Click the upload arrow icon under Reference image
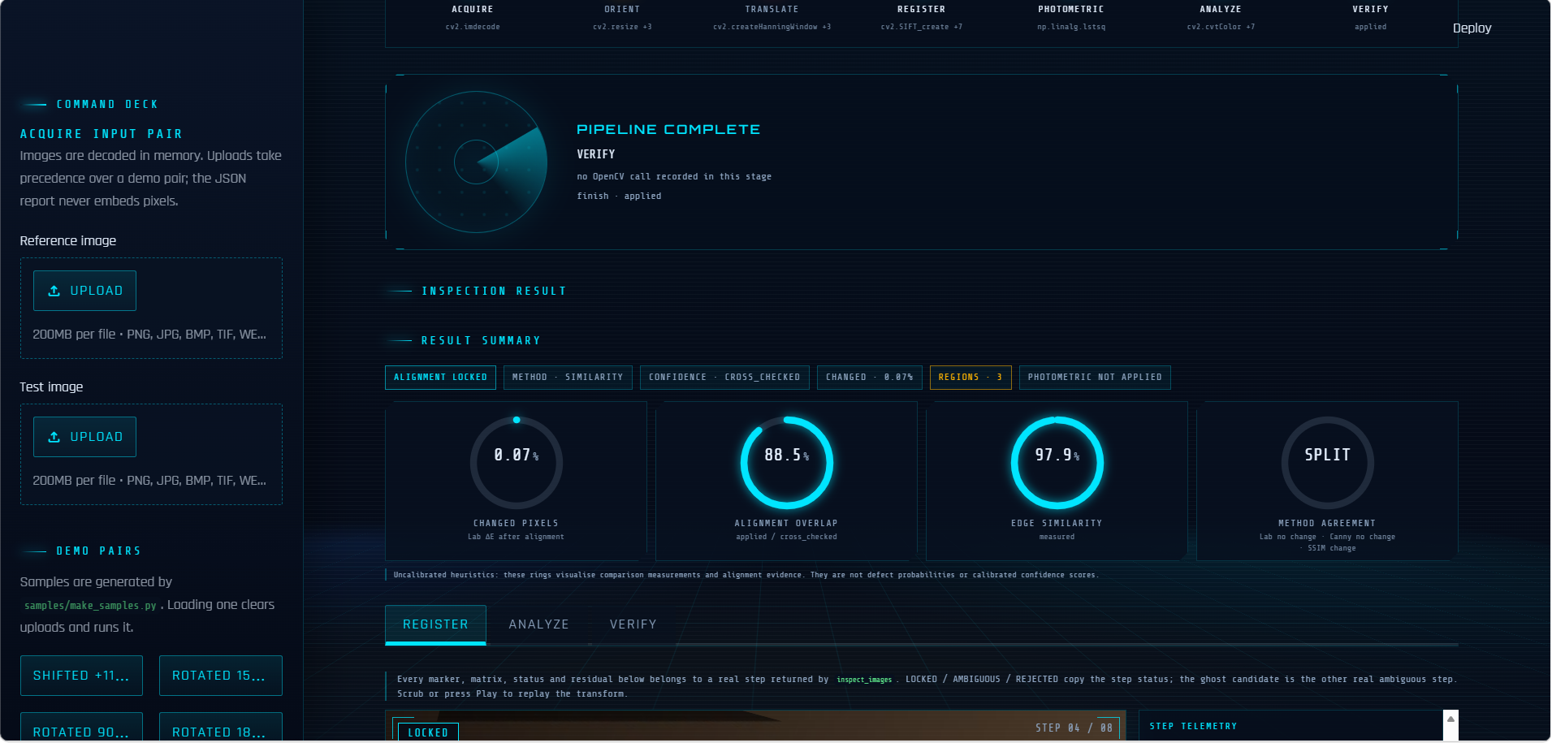 click(54, 291)
